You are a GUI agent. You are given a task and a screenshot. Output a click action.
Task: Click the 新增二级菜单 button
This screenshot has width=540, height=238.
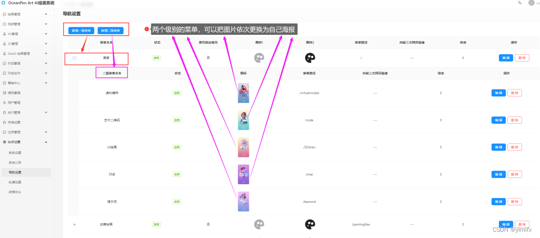111,31
